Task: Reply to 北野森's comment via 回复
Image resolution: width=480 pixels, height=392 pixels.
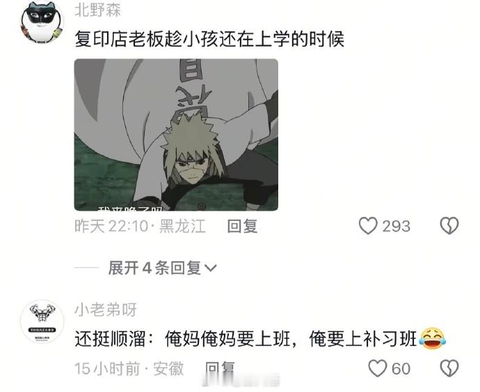Action: (x=242, y=226)
